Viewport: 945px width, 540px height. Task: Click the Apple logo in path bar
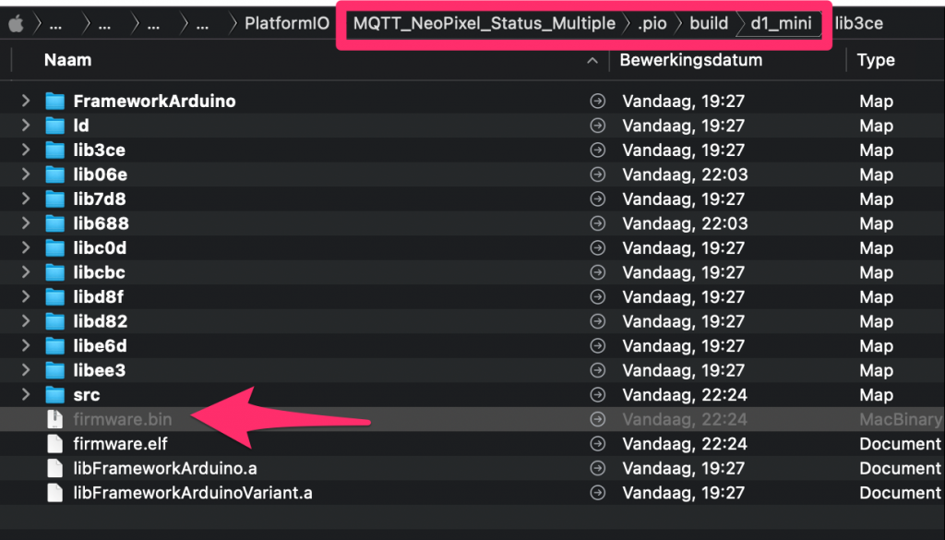coord(15,23)
